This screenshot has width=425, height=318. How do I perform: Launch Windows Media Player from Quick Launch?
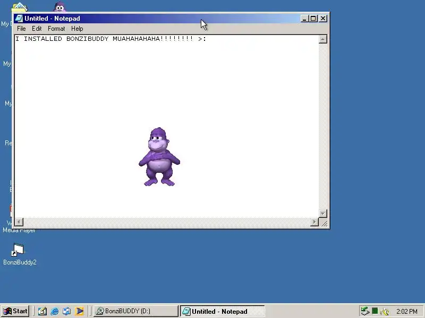click(79, 311)
